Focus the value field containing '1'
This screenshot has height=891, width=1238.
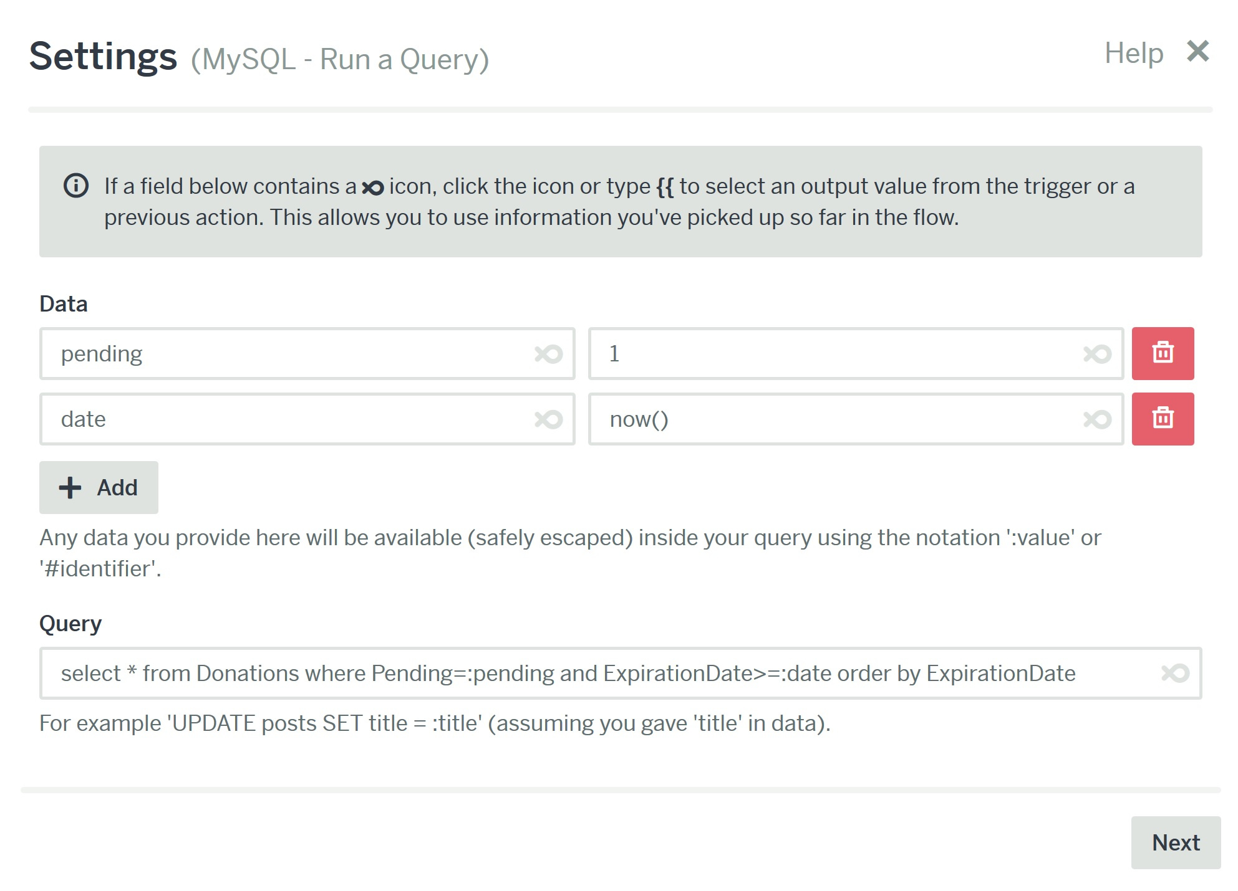[856, 353]
